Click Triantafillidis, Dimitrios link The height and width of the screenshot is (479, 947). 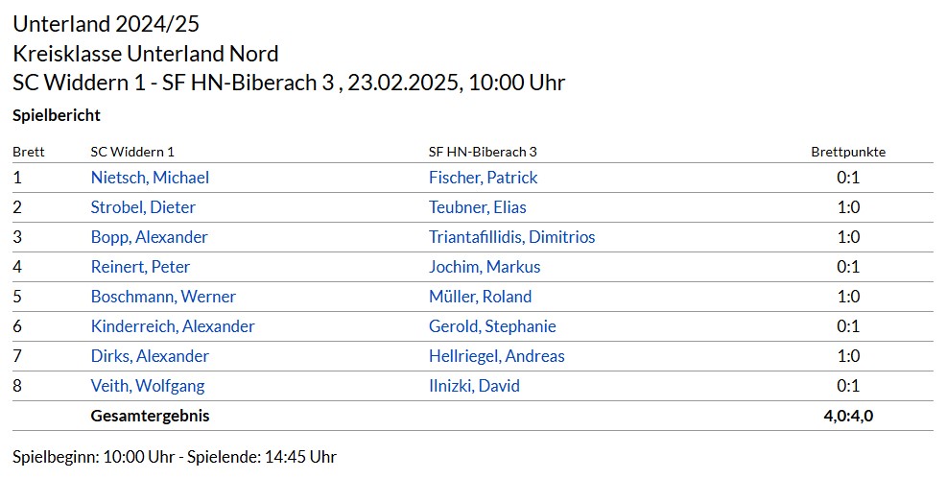[x=512, y=237]
